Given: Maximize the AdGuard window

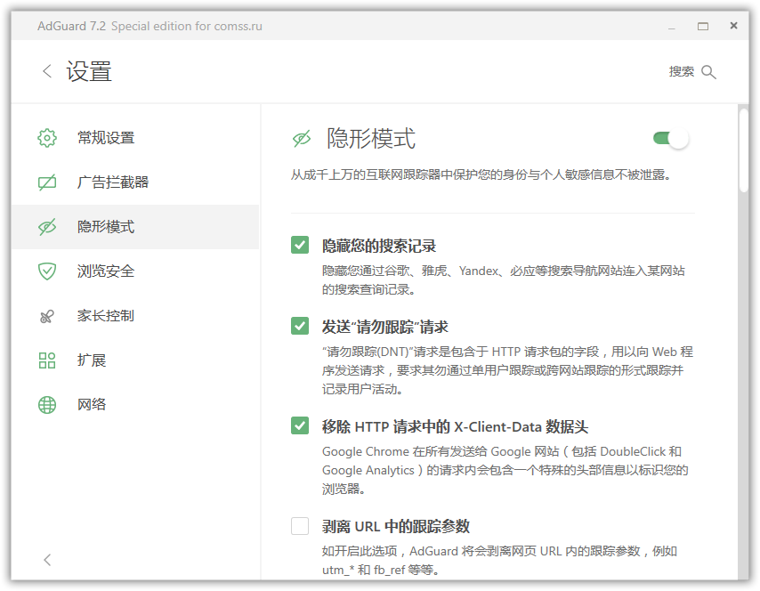Looking at the screenshot, I should tap(703, 26).
